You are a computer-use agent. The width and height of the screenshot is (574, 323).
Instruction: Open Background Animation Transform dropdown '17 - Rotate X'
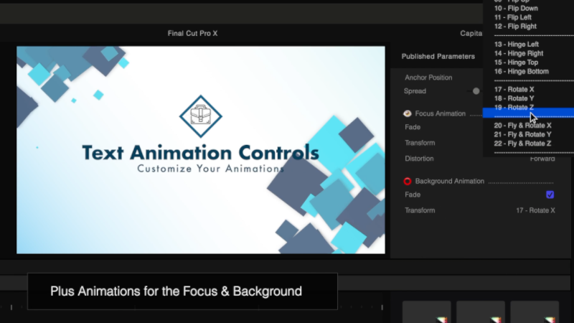coord(535,210)
